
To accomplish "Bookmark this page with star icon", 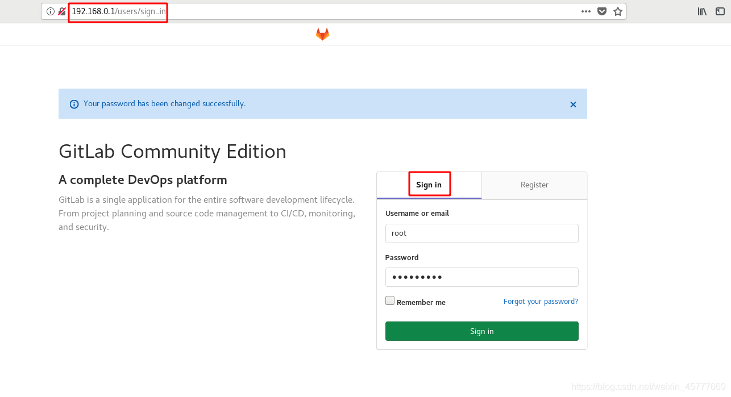I will click(x=618, y=11).
